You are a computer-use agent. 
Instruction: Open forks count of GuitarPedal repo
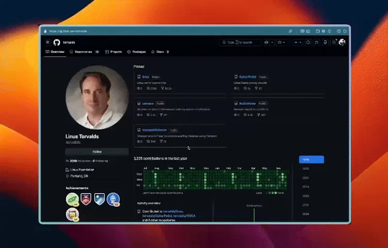pos(259,88)
